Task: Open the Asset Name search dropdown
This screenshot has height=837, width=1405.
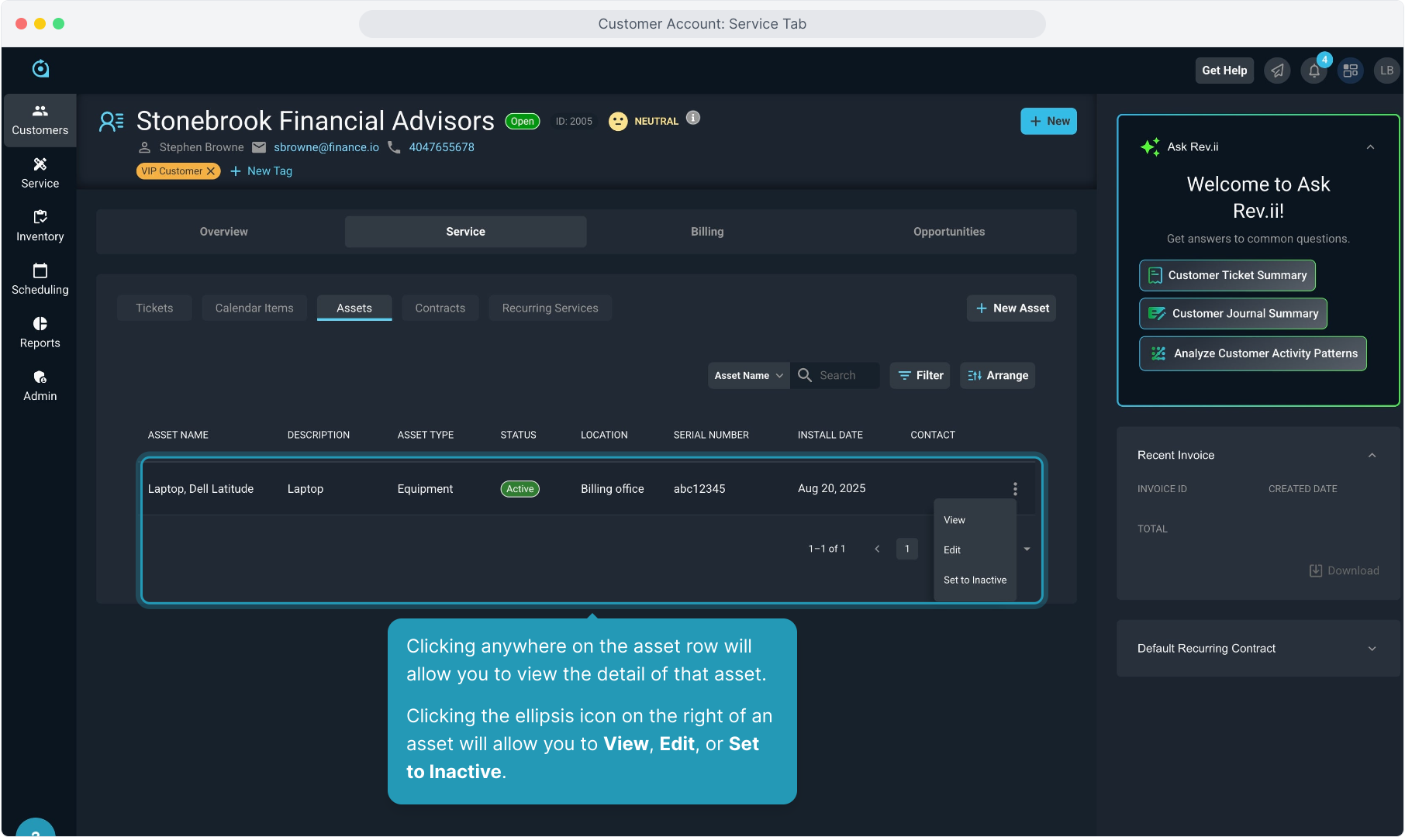Action: (x=748, y=376)
